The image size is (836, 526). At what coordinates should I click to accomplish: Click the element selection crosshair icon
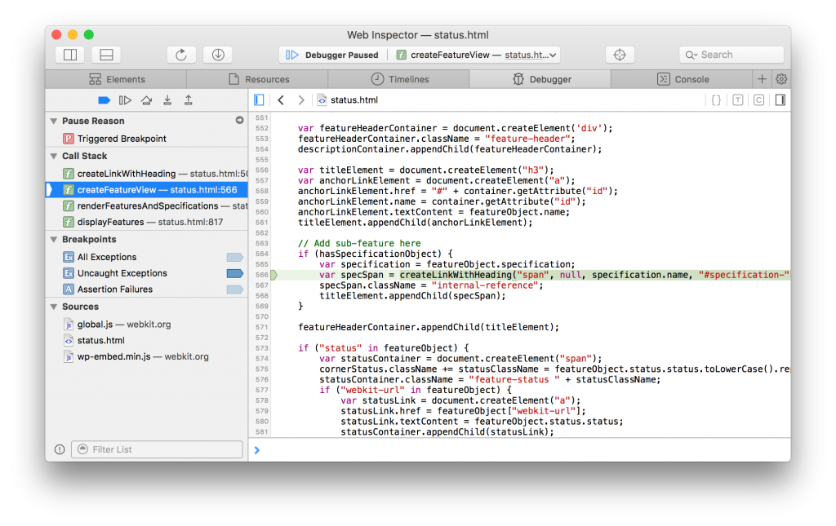(620, 55)
